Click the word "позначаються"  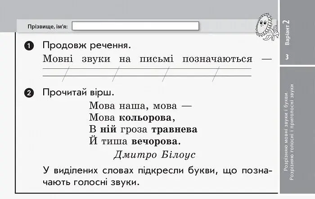tap(217, 59)
